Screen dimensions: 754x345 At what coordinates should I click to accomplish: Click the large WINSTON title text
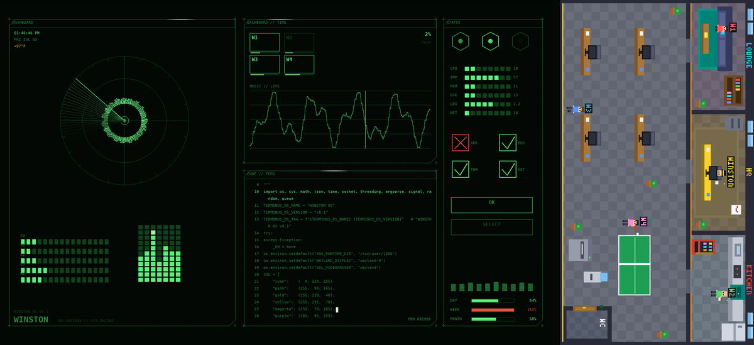31,319
